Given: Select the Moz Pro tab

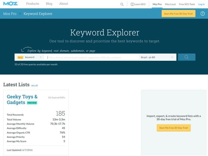Looking at the screenshot, I should (x=157, y=4).
